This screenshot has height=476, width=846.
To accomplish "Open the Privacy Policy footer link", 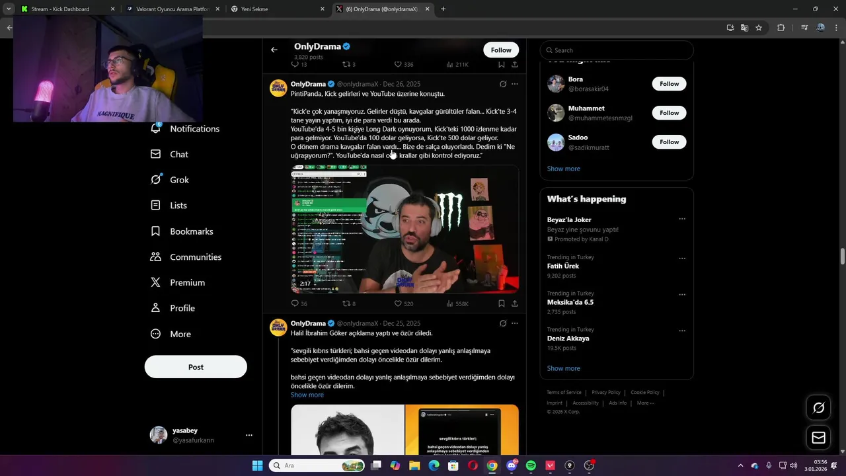I will tap(606, 392).
